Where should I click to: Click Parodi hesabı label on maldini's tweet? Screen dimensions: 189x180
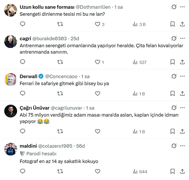click(41, 154)
